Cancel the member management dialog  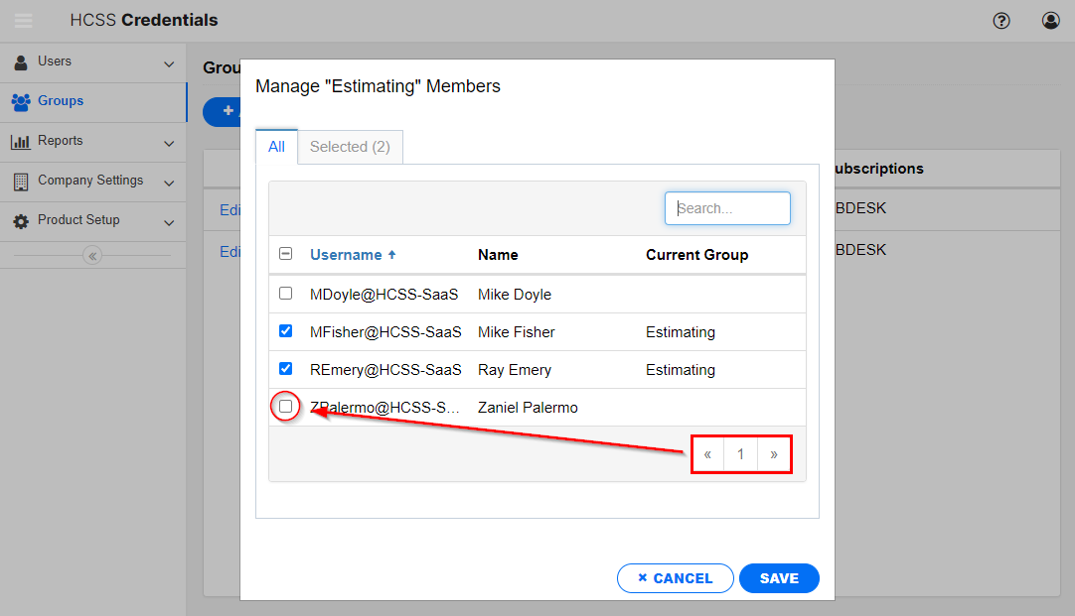point(675,578)
